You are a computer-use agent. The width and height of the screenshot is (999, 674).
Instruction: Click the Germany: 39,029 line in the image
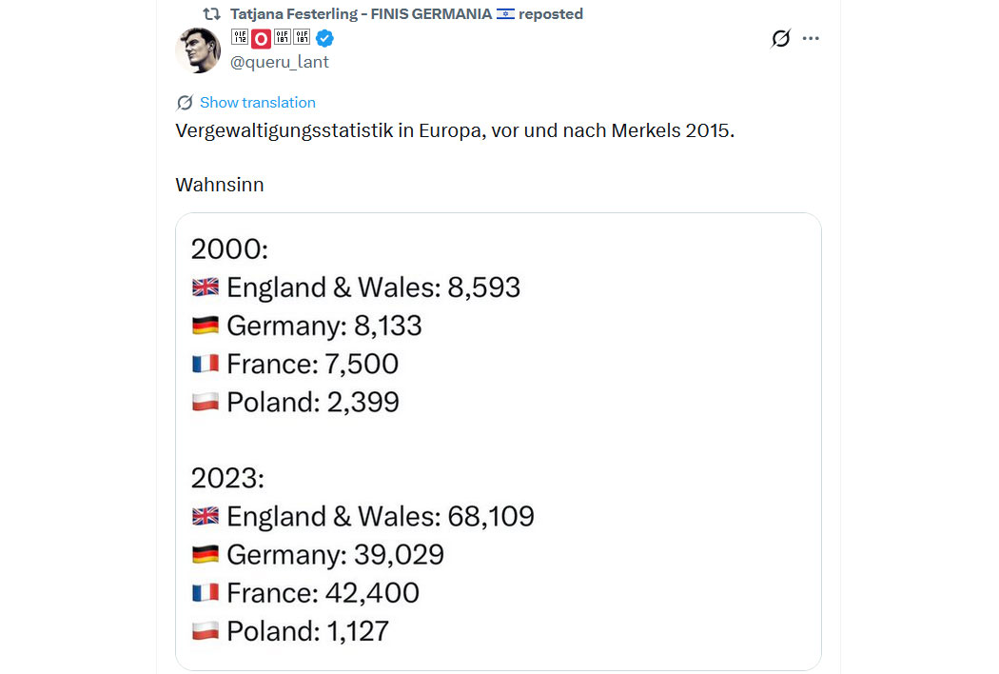tap(335, 554)
